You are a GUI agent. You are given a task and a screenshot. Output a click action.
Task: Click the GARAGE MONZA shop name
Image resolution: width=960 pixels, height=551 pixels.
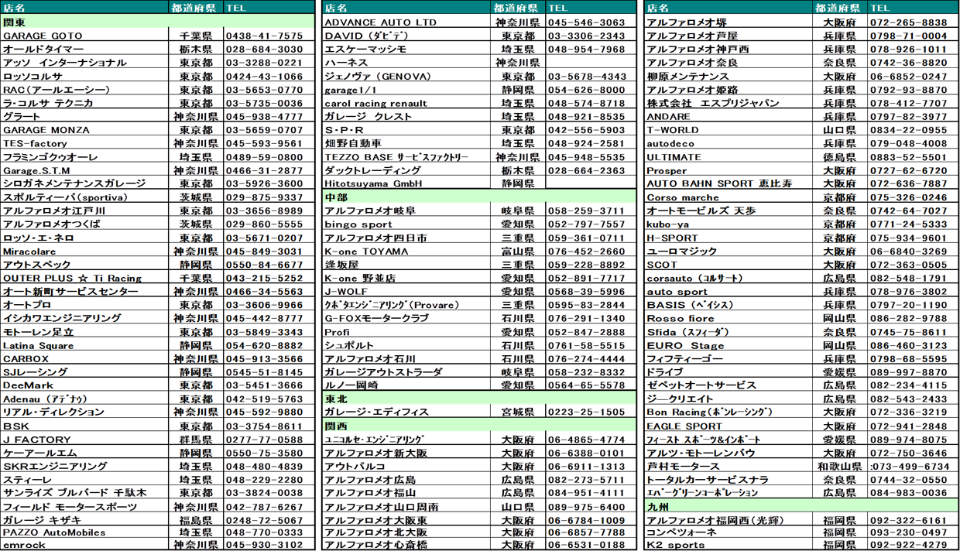pyautogui.click(x=46, y=130)
